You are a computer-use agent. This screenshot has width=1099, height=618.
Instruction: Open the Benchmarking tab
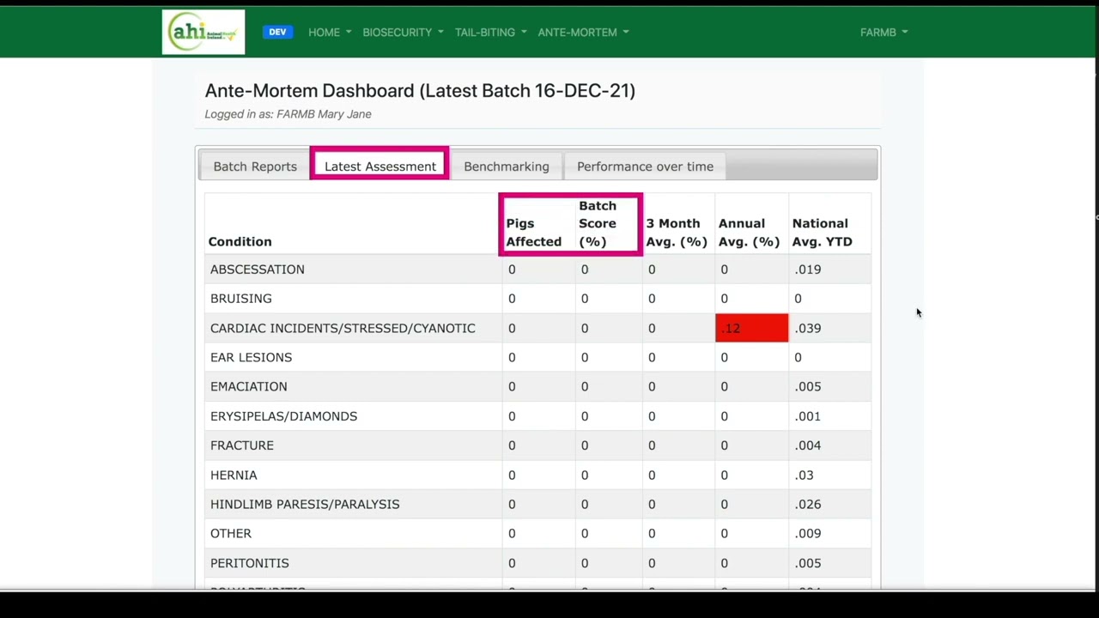[507, 167]
